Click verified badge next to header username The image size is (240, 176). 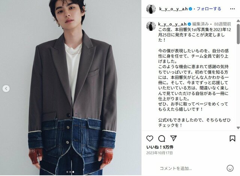[190, 9]
